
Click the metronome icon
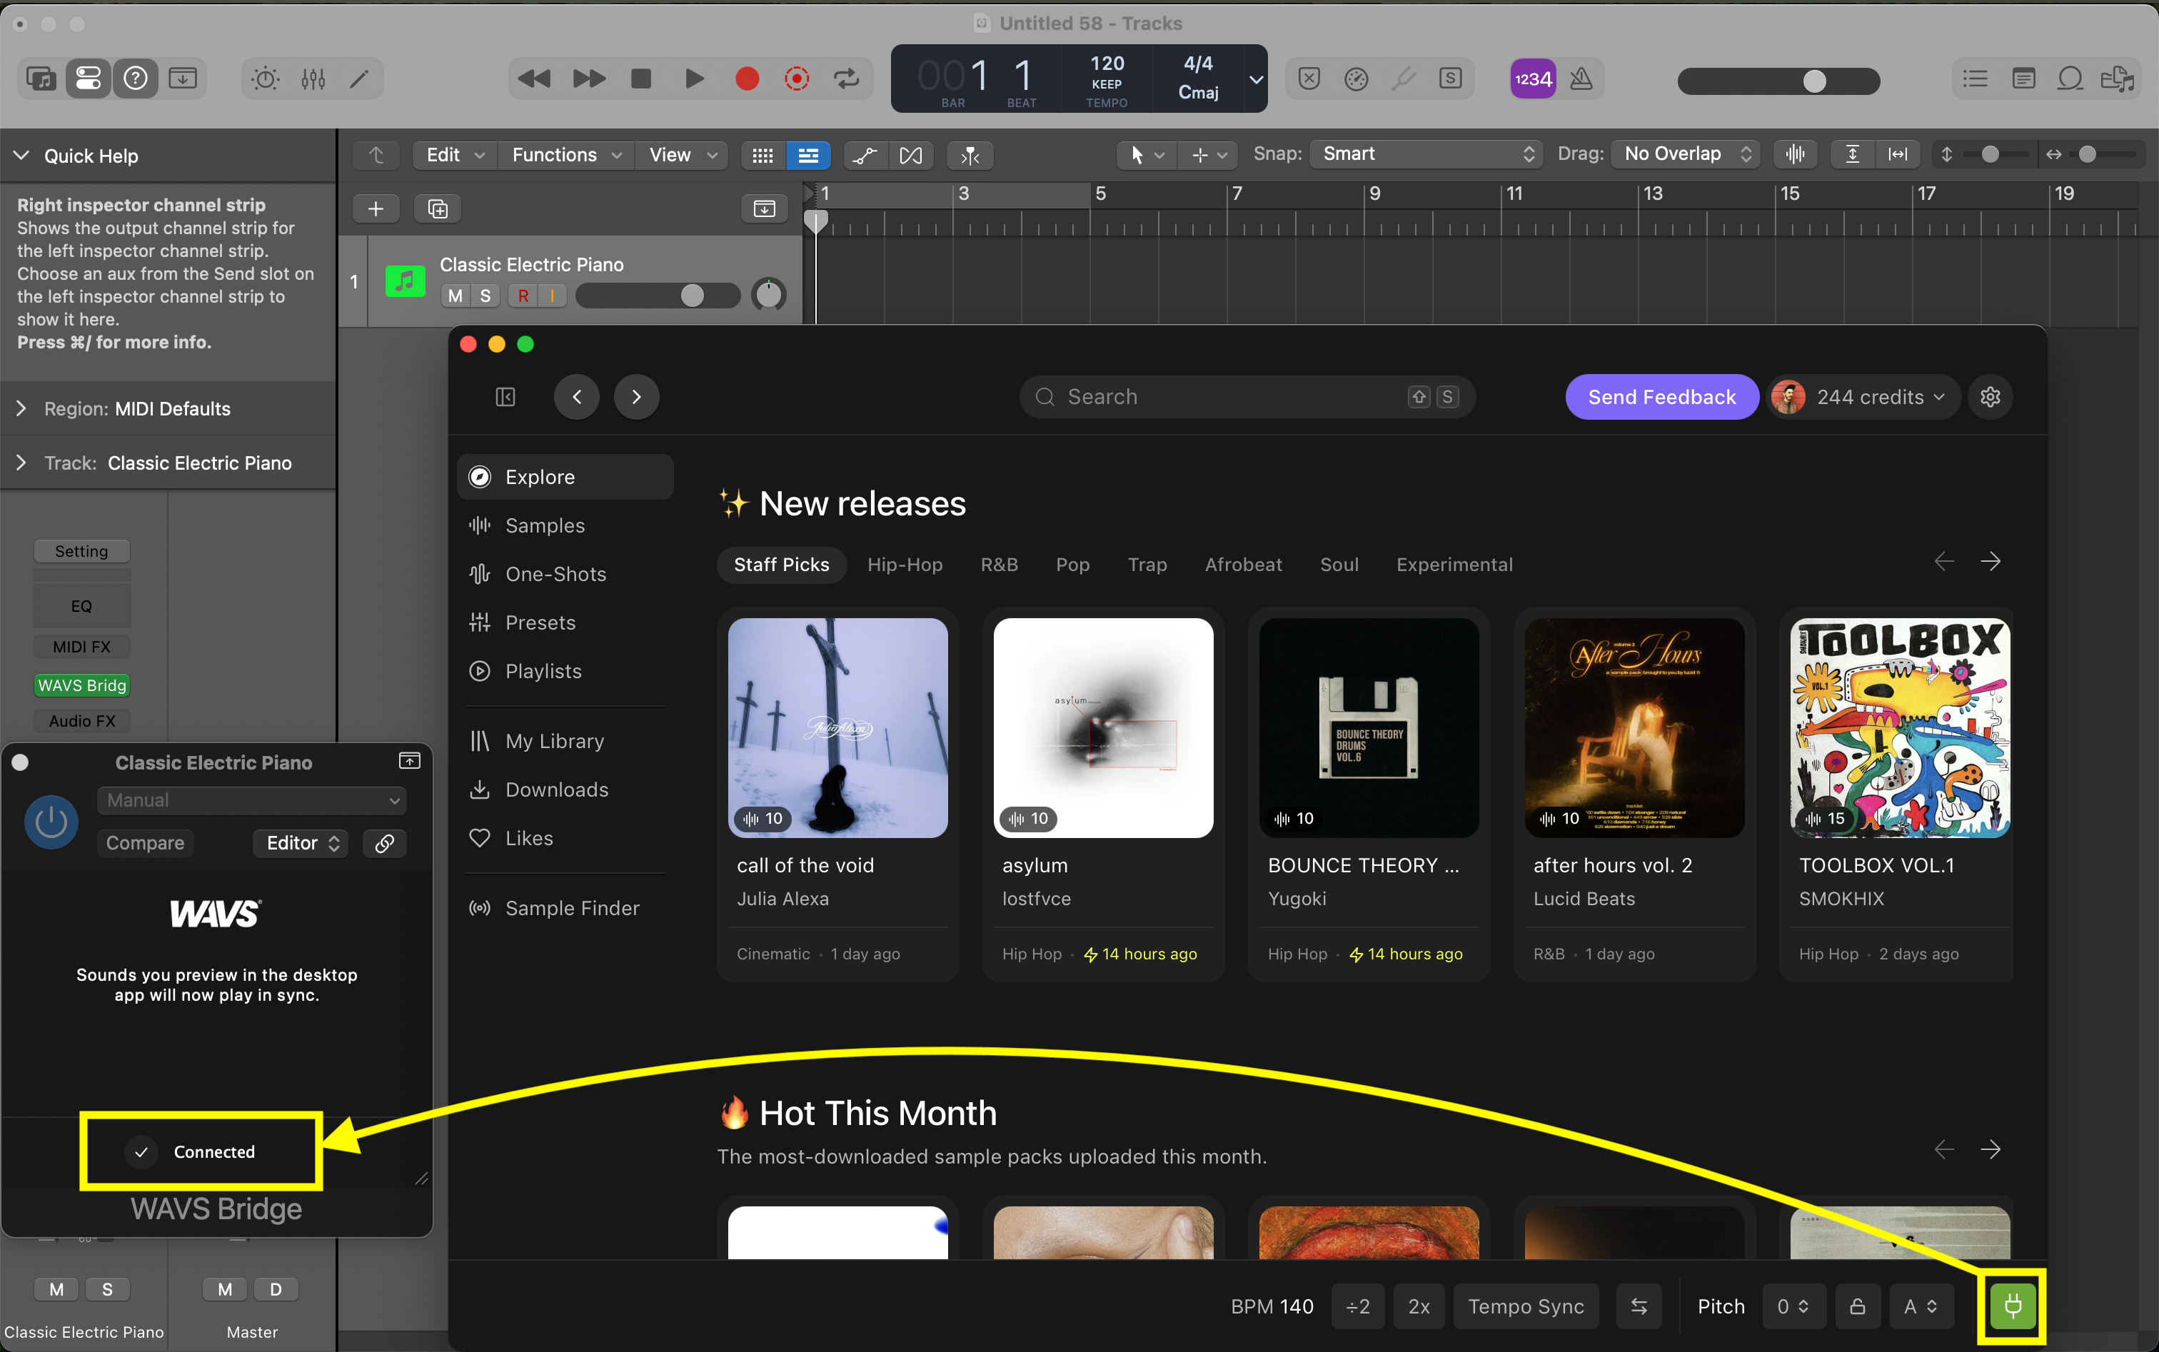coord(1581,79)
